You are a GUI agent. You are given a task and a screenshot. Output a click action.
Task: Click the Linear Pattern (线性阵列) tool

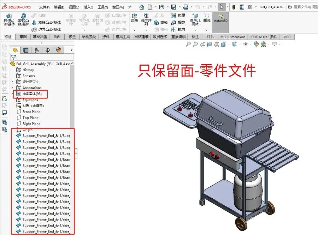point(146,20)
